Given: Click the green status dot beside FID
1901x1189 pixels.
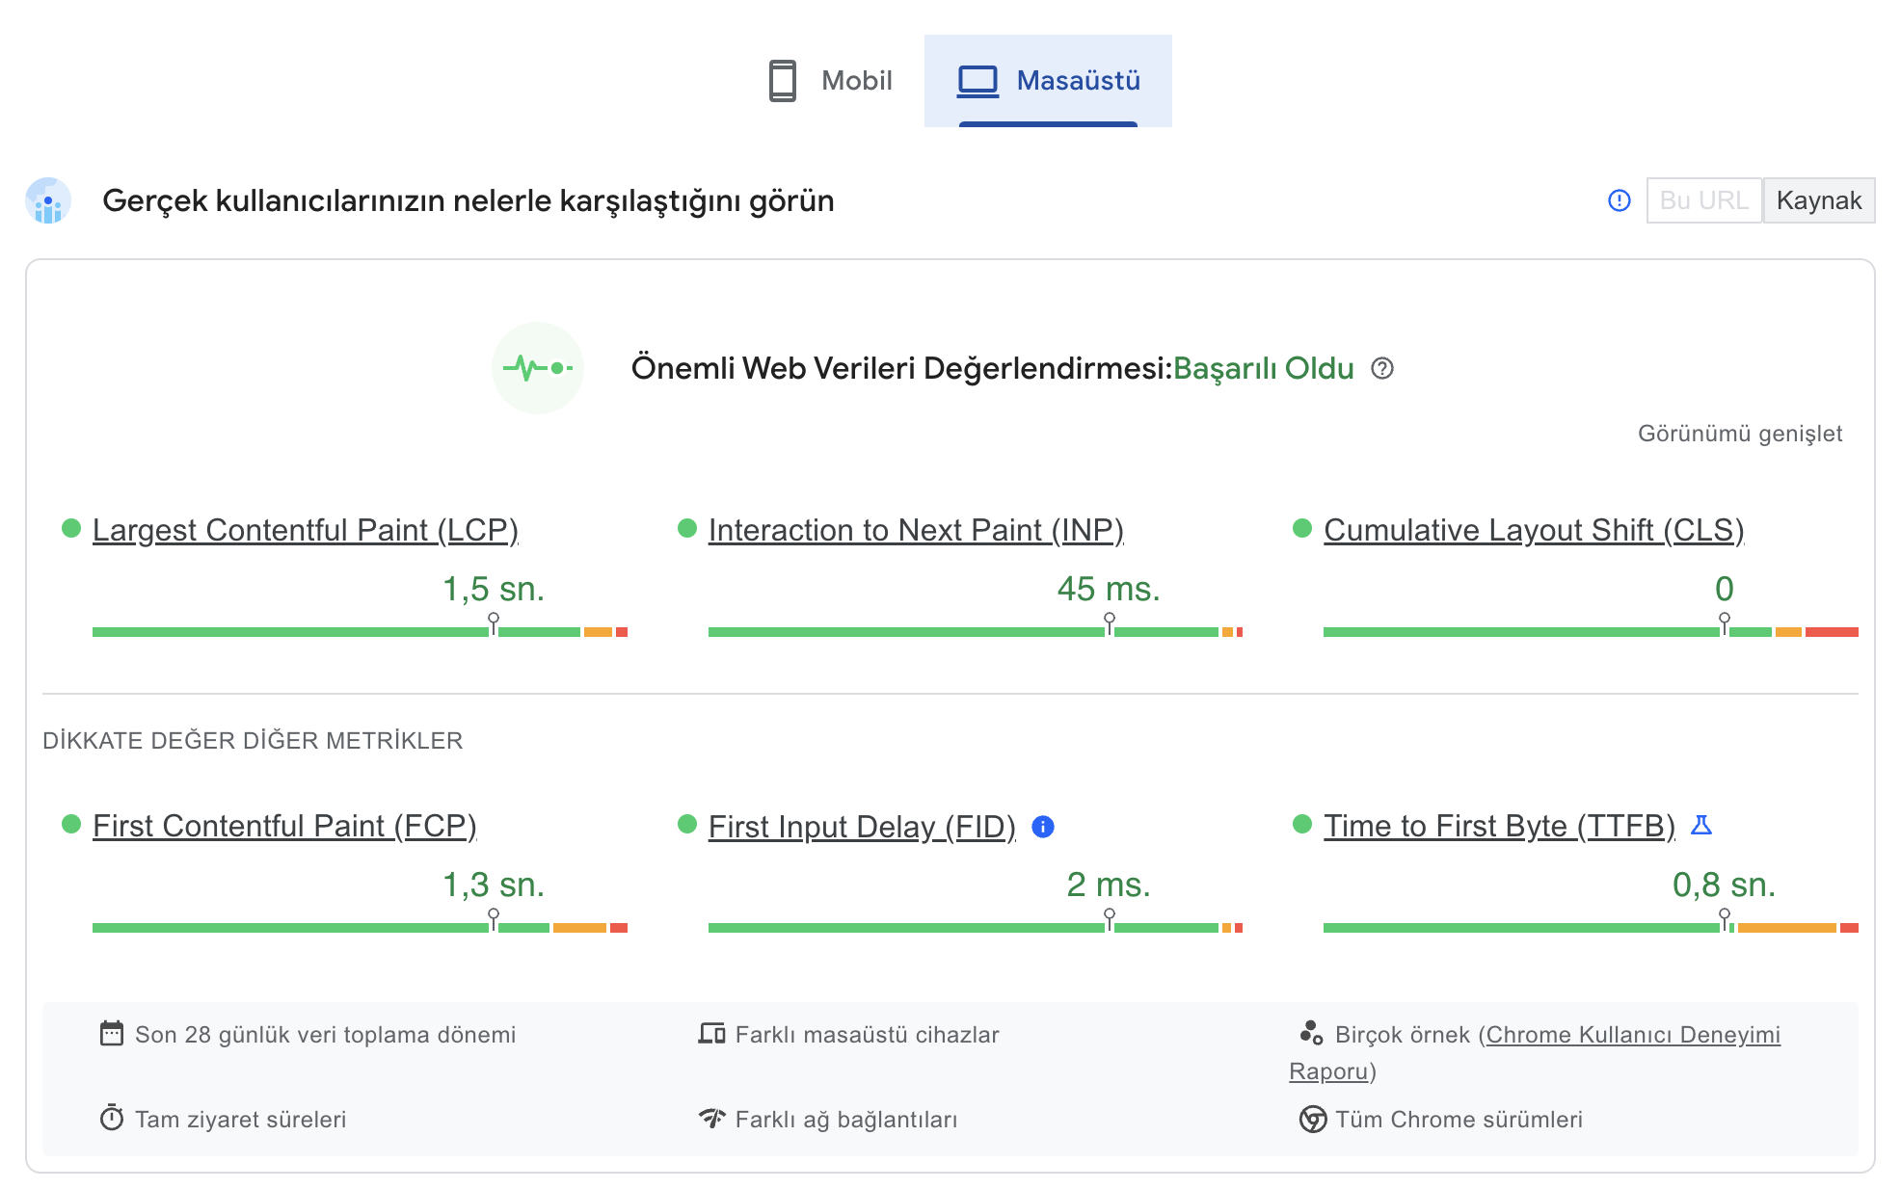Looking at the screenshot, I should [687, 824].
